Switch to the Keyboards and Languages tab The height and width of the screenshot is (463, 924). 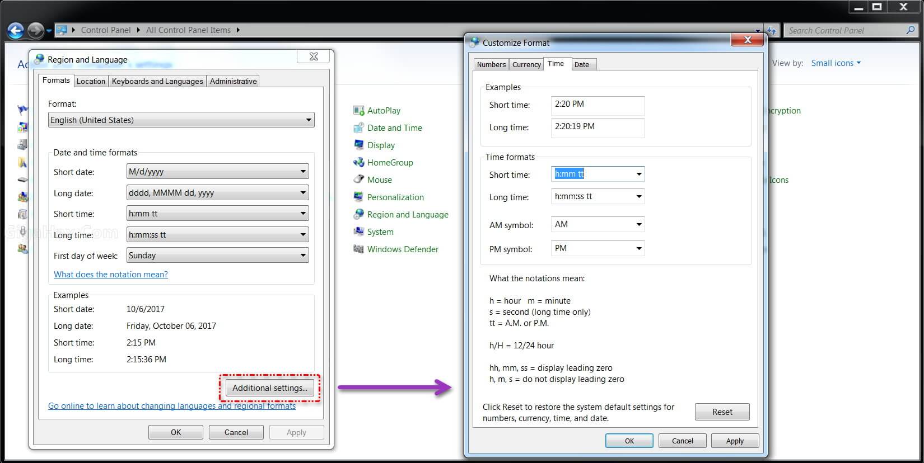click(x=157, y=82)
